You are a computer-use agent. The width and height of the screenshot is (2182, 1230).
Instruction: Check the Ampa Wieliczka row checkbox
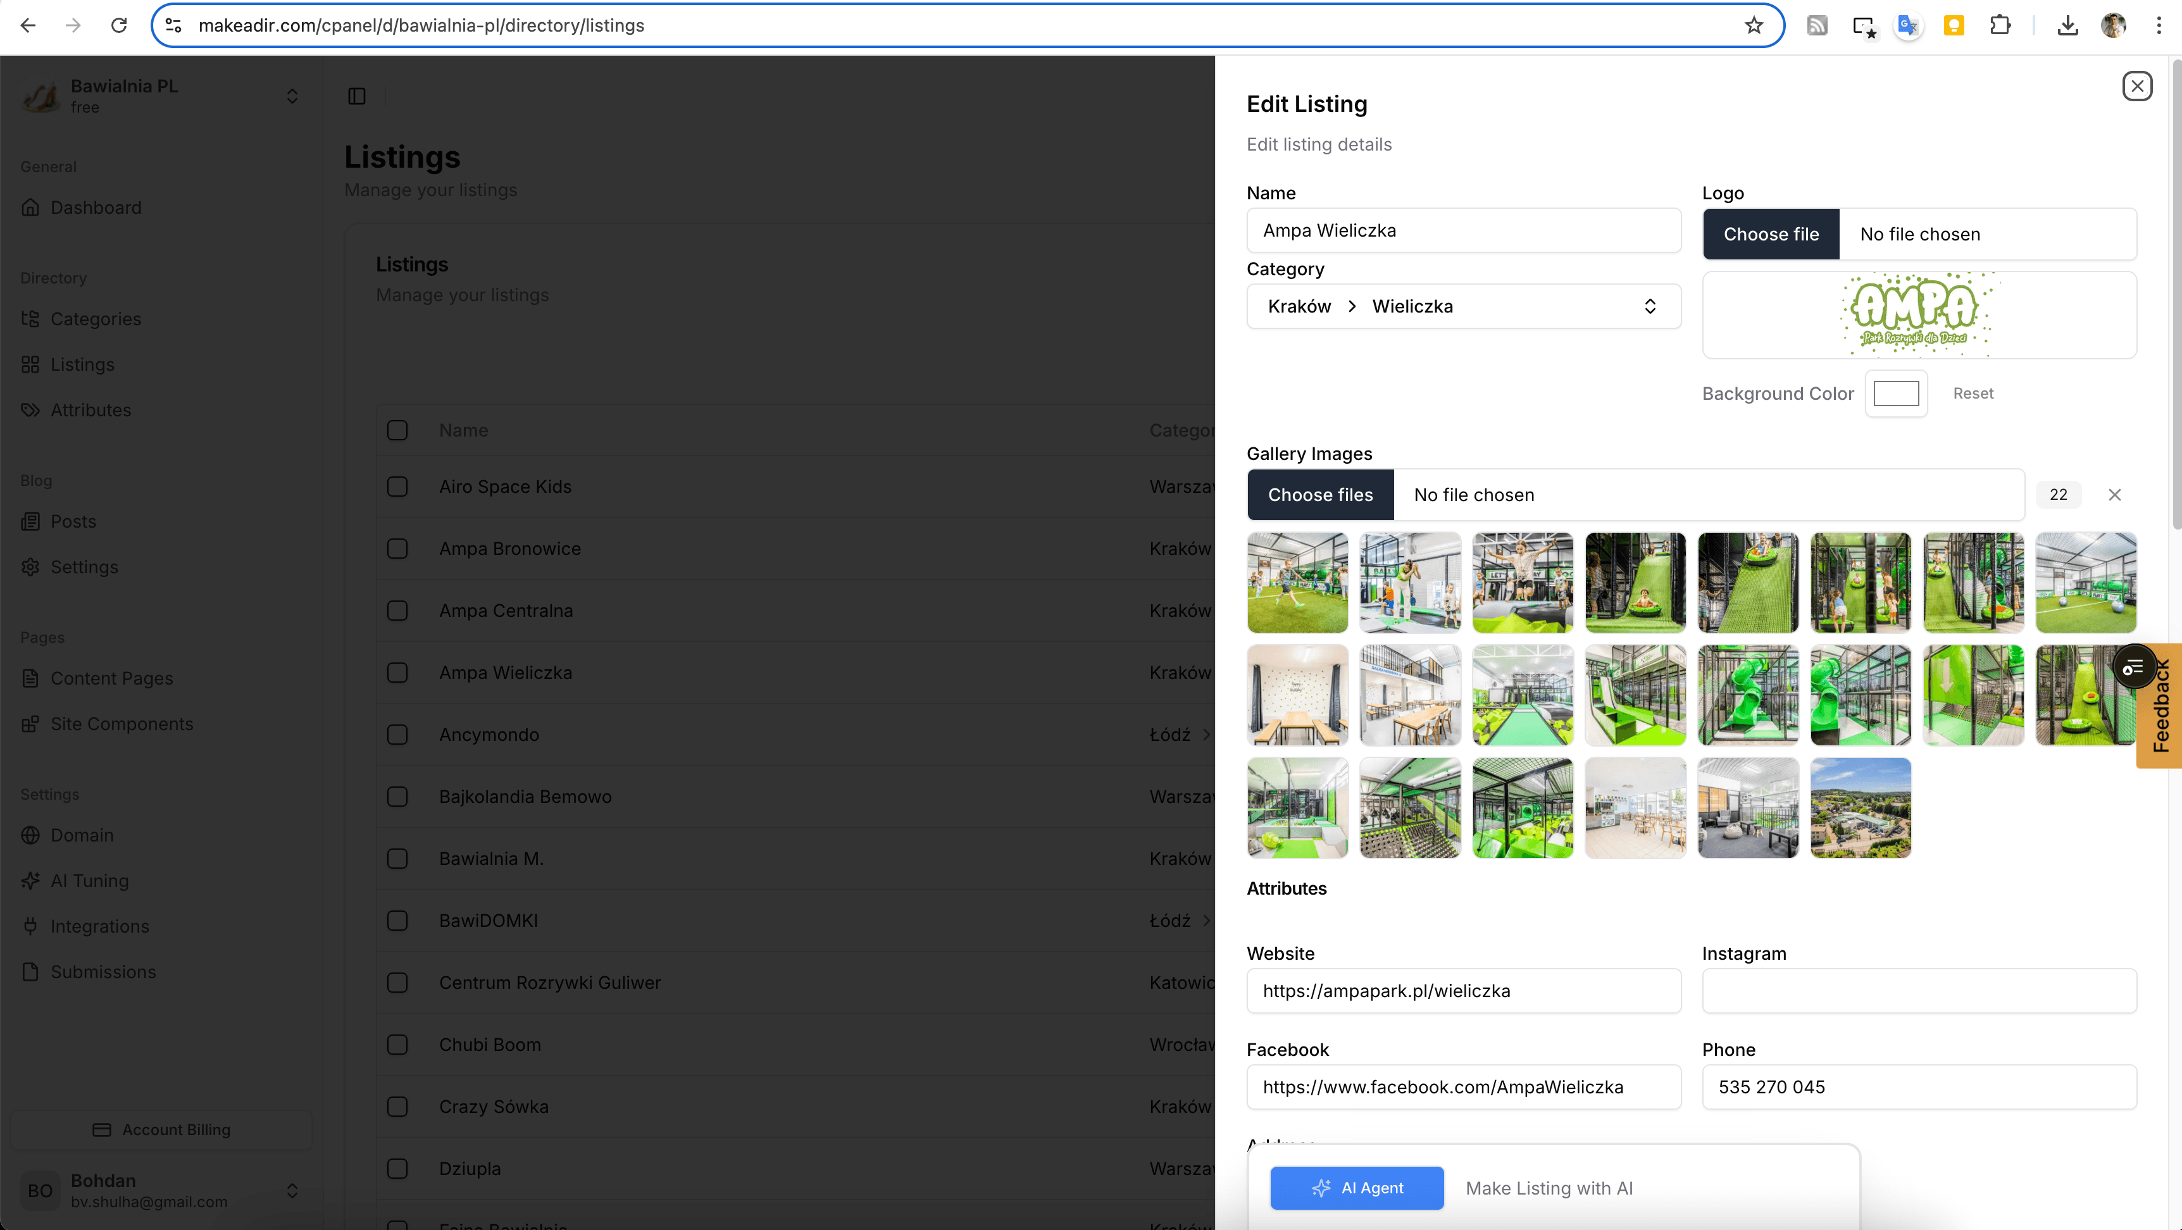point(397,673)
